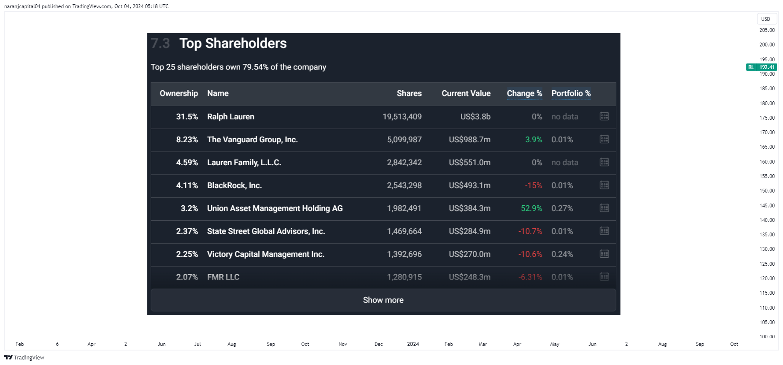Select the Ralph Lauren shareholder name
783x365 pixels.
pos(231,117)
